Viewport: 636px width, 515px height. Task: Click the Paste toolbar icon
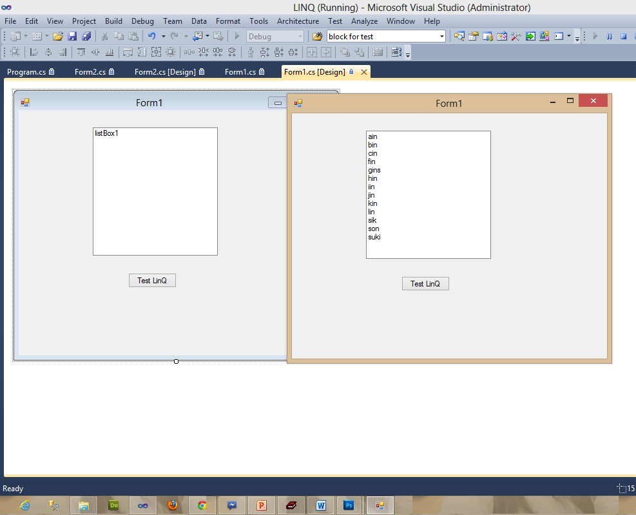point(134,37)
